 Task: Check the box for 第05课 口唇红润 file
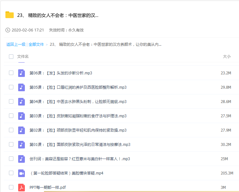coord(11,87)
